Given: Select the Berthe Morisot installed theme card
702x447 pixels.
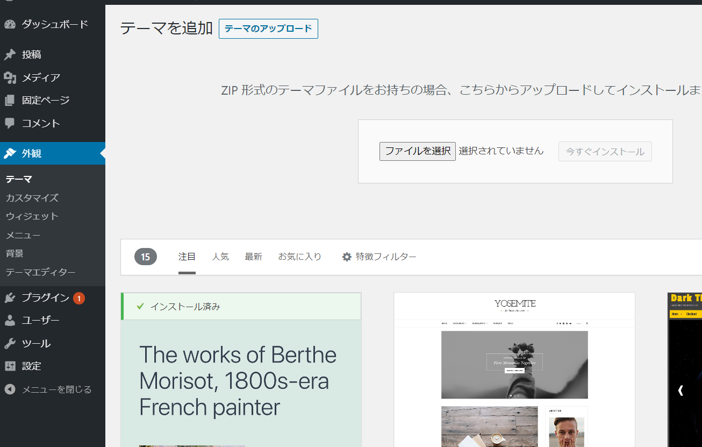Looking at the screenshot, I should (x=241, y=370).
